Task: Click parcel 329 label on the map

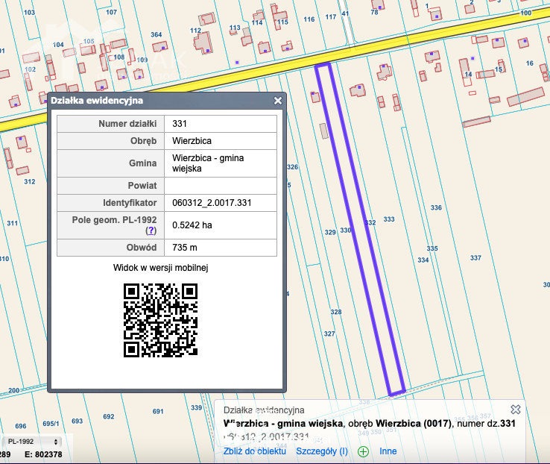Action: click(x=330, y=233)
